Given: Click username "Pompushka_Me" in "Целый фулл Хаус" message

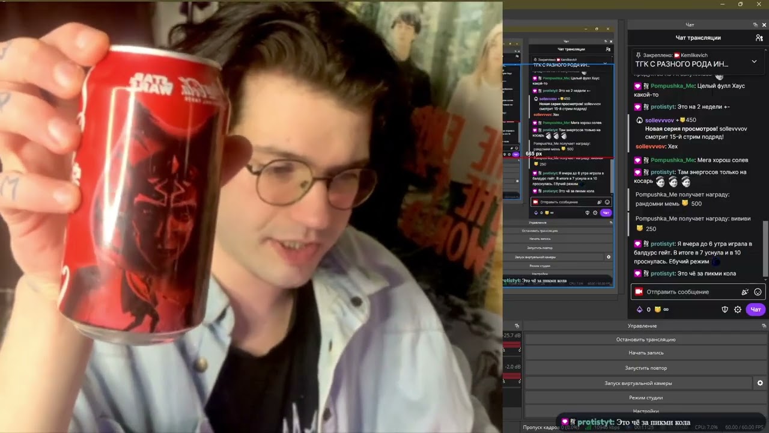Looking at the screenshot, I should click(672, 86).
